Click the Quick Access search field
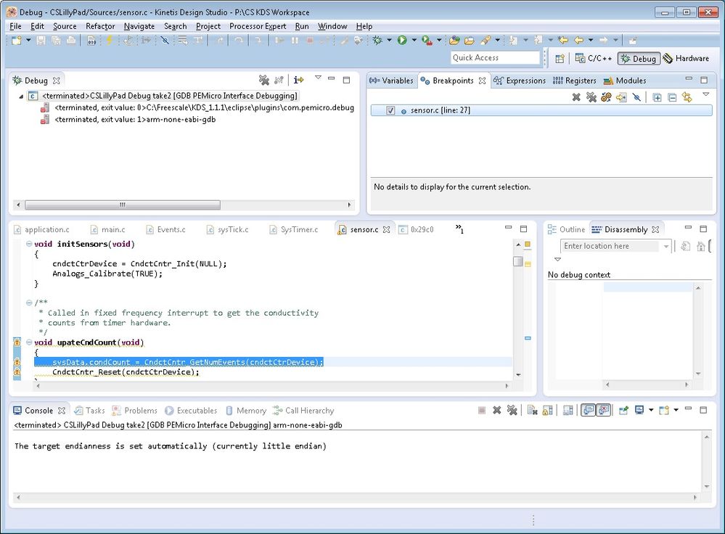Screen dimensions: 725x534 tap(495, 58)
